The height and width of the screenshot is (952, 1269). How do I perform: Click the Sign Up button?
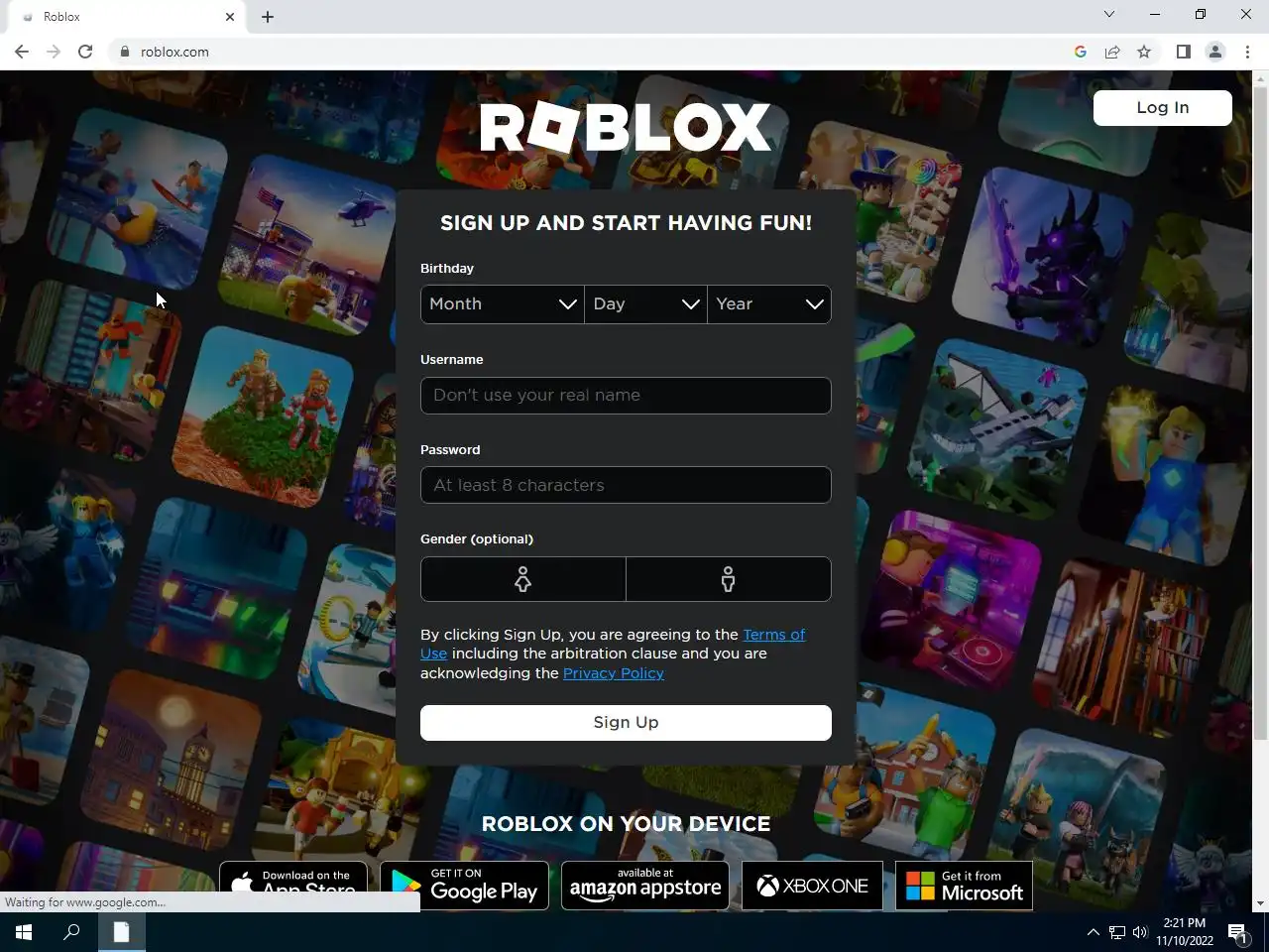tap(626, 723)
